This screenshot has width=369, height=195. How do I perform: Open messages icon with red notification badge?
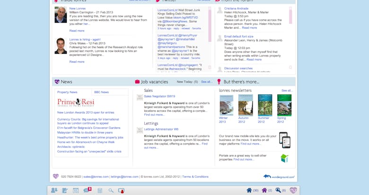87,190
